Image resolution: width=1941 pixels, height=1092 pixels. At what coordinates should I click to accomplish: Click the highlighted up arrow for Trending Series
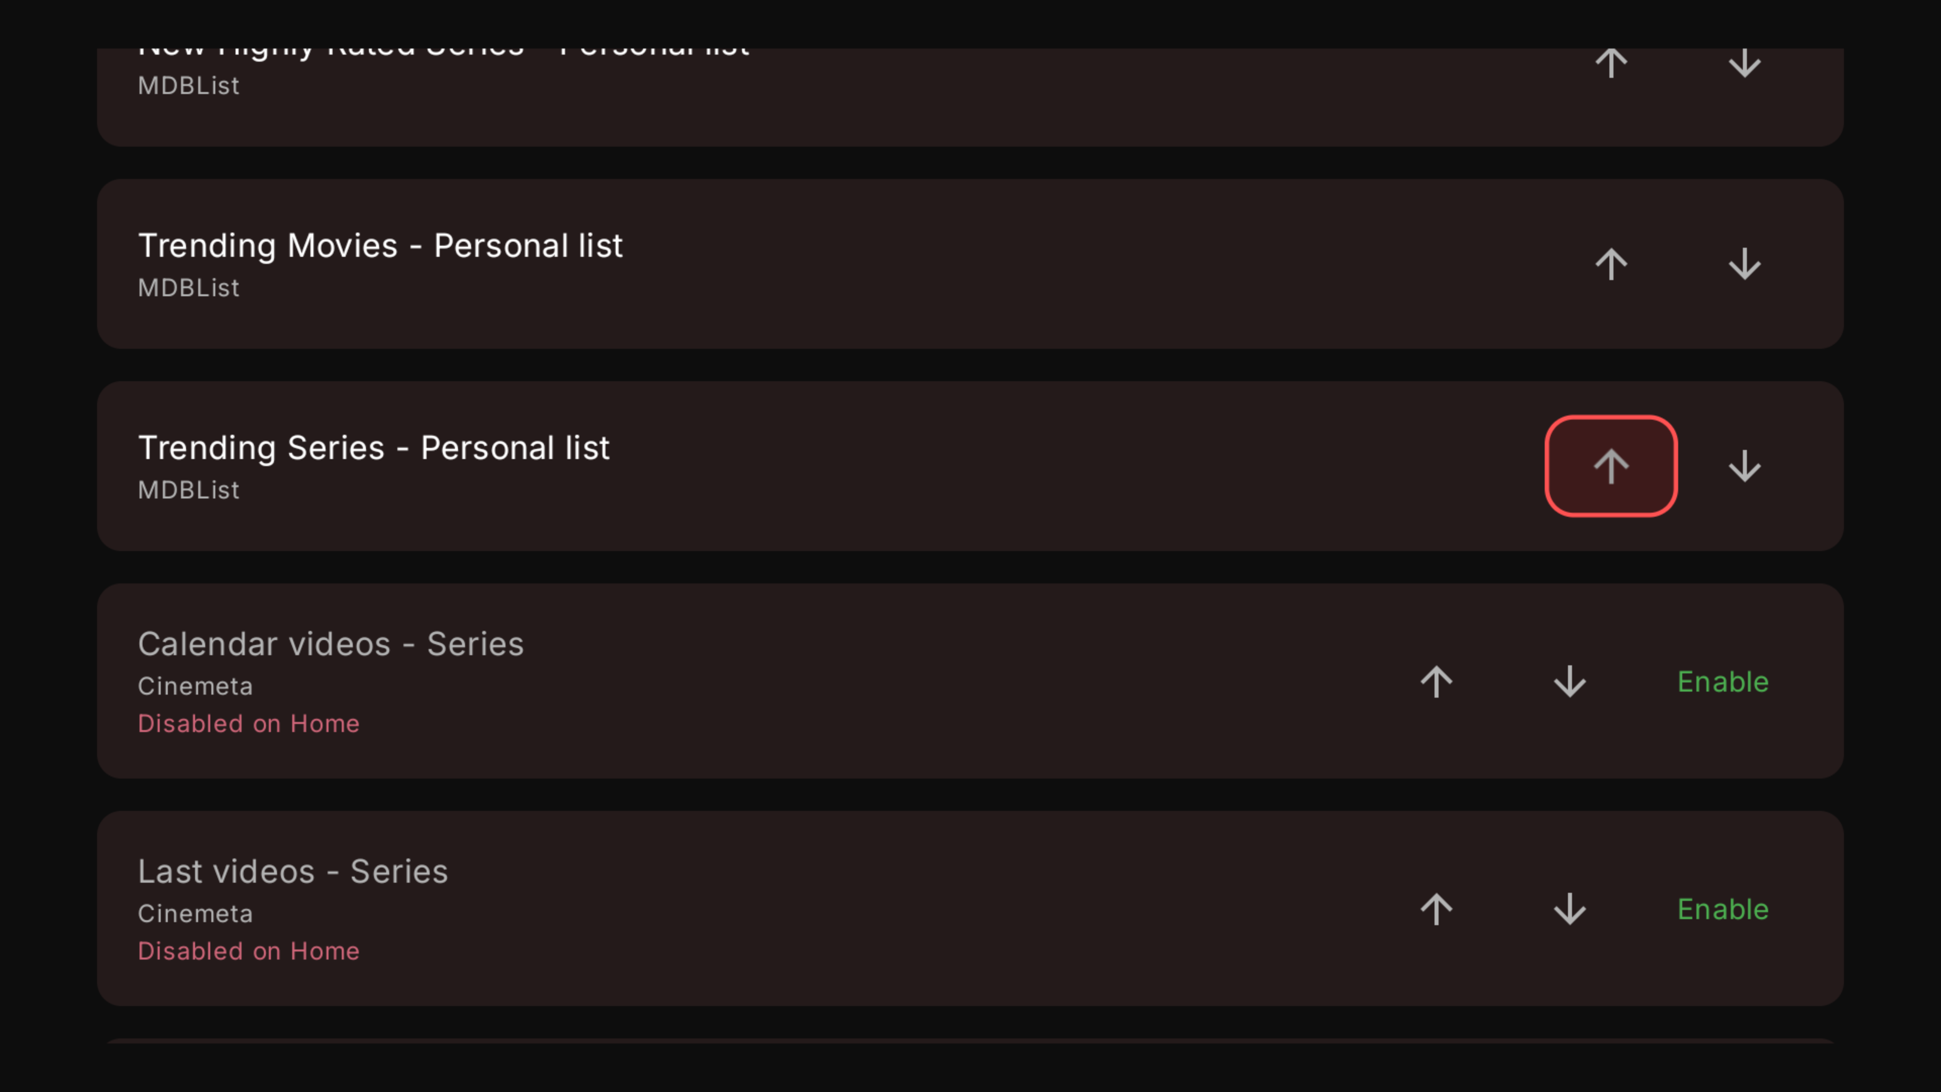(1611, 467)
